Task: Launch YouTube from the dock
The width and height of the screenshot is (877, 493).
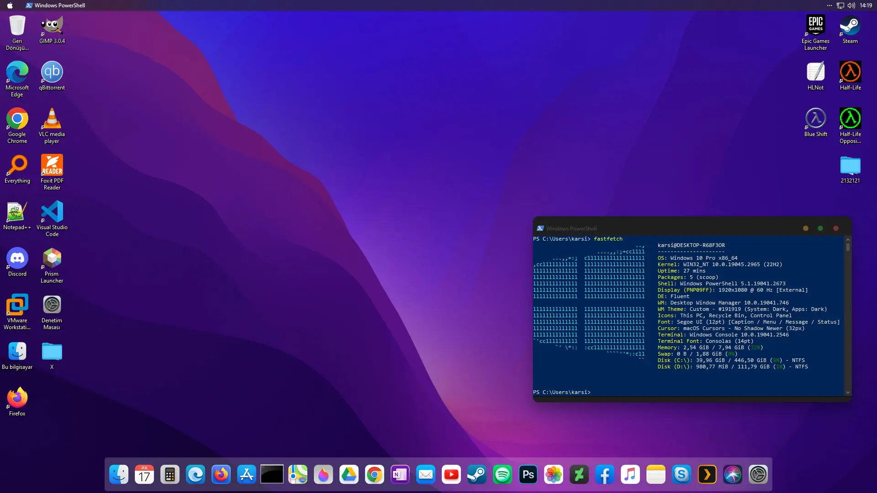Action: coord(451,475)
